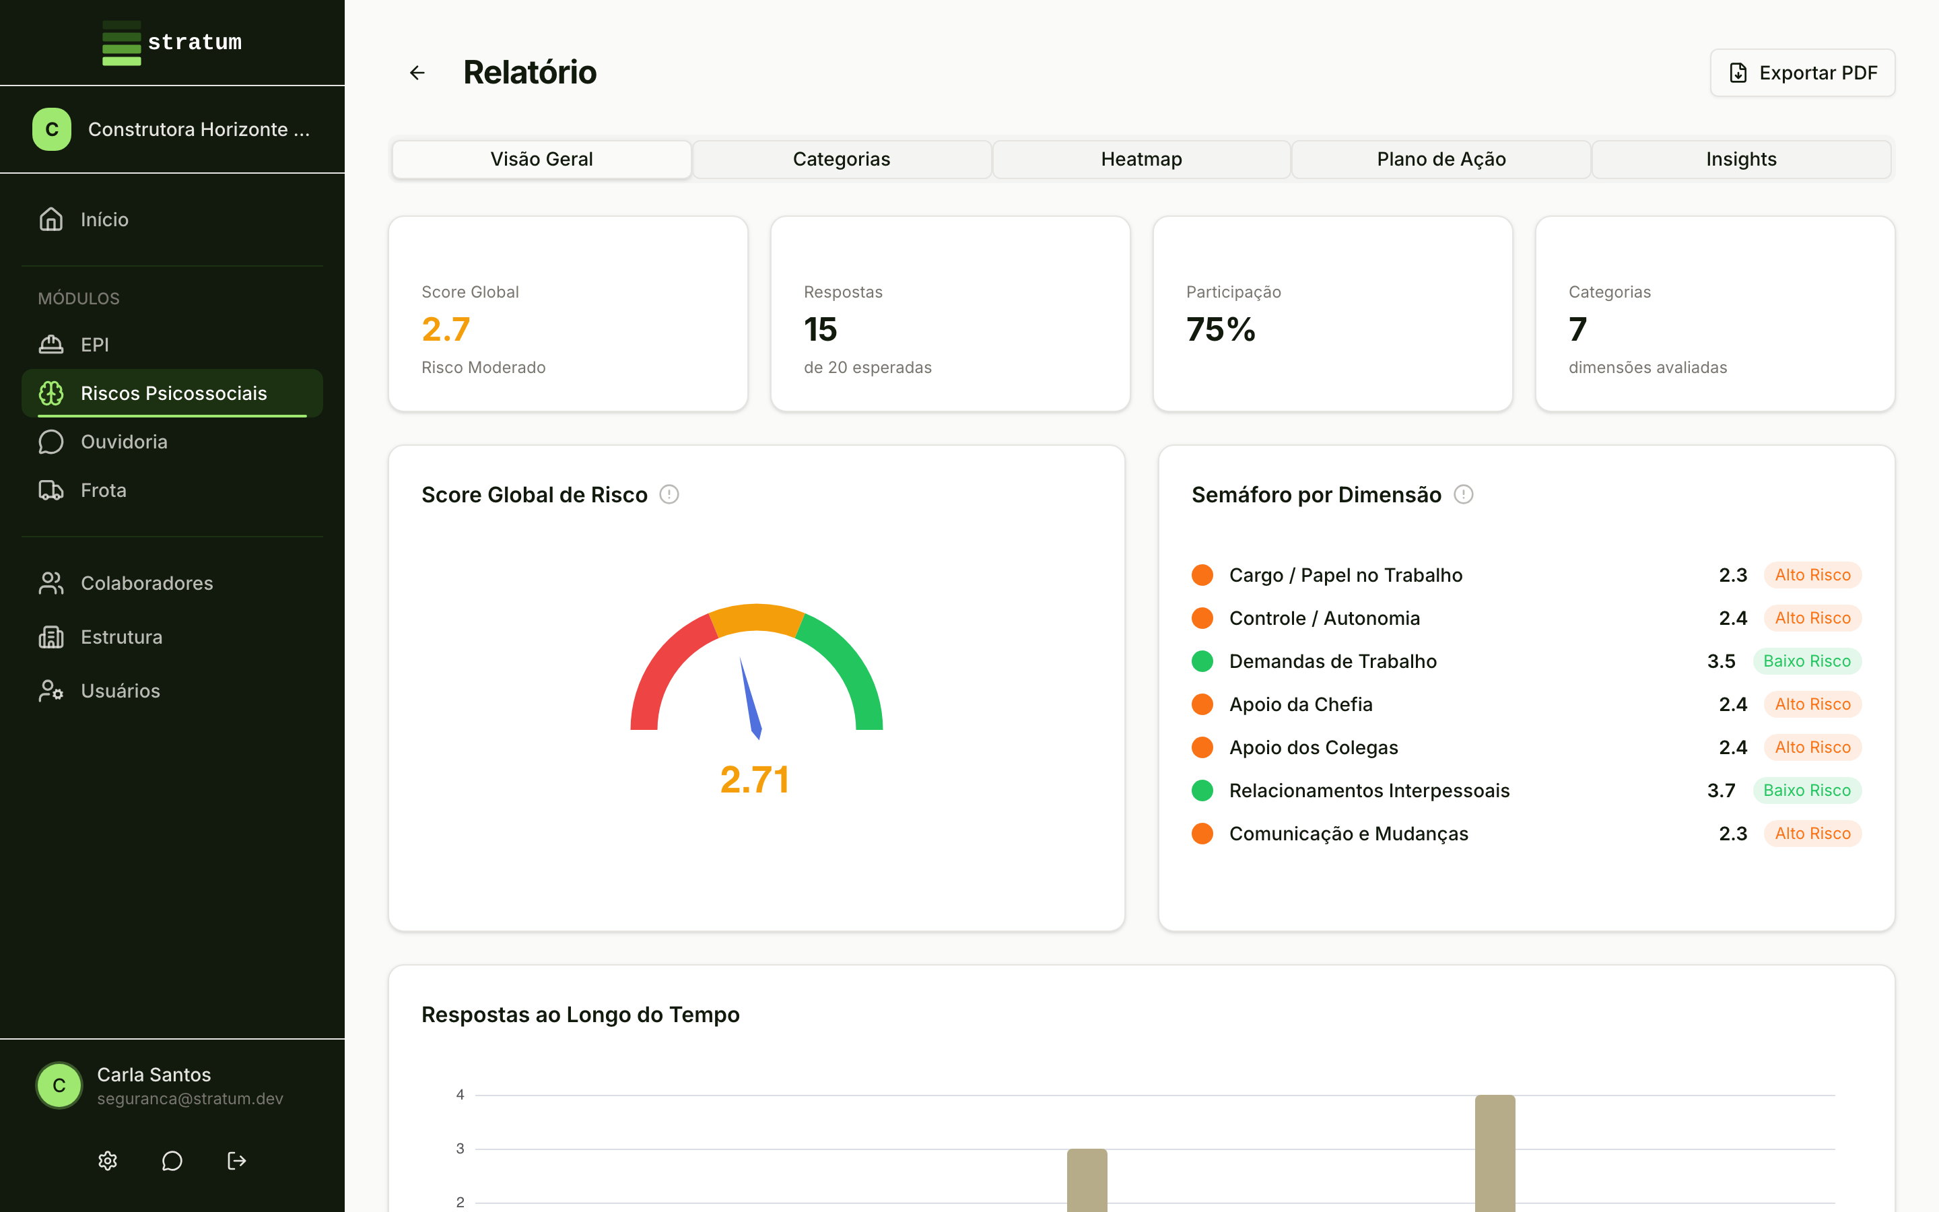Viewport: 1939px width, 1212px height.
Task: Click Baixo Risco badge for Demandas de Trabalho
Action: point(1807,661)
